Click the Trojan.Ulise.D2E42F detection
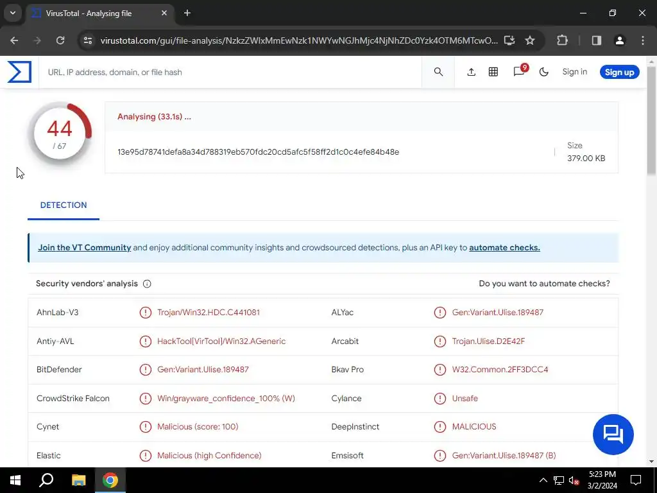Viewport: 657px width, 493px height. [488, 342]
